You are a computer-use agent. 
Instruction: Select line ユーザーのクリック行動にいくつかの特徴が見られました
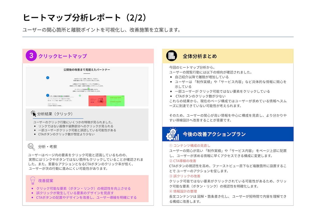tap(73, 122)
